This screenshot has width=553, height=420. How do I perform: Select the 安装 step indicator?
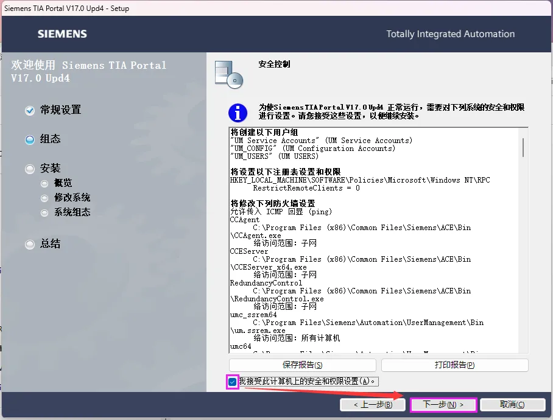coord(30,169)
